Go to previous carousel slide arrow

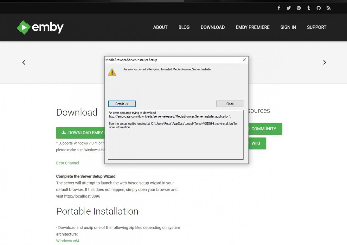[24, 62]
